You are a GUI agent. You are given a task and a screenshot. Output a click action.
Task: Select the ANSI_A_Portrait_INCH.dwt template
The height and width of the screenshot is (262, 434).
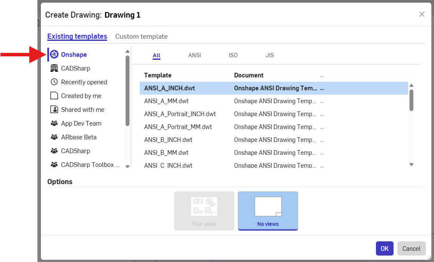(274, 114)
